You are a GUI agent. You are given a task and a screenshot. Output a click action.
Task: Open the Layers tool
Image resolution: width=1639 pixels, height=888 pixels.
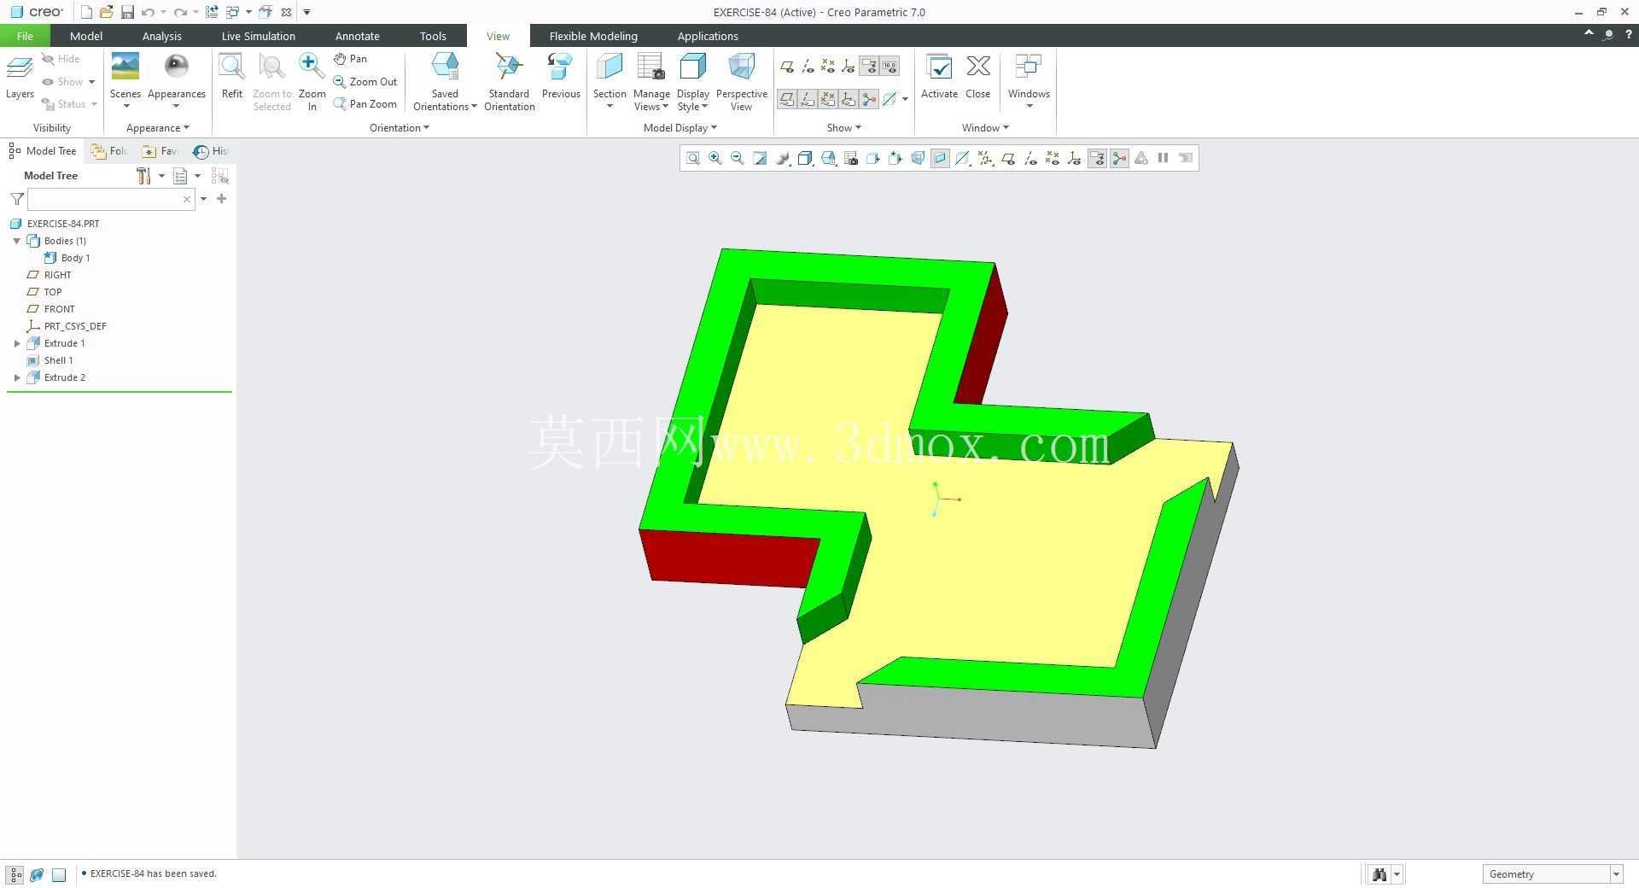(20, 77)
